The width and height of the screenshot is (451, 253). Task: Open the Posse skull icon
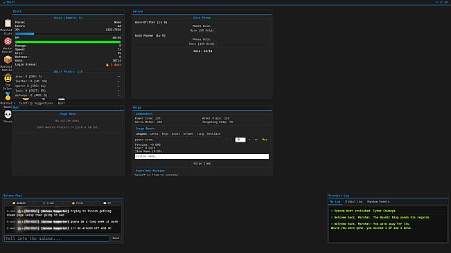pos(8,115)
